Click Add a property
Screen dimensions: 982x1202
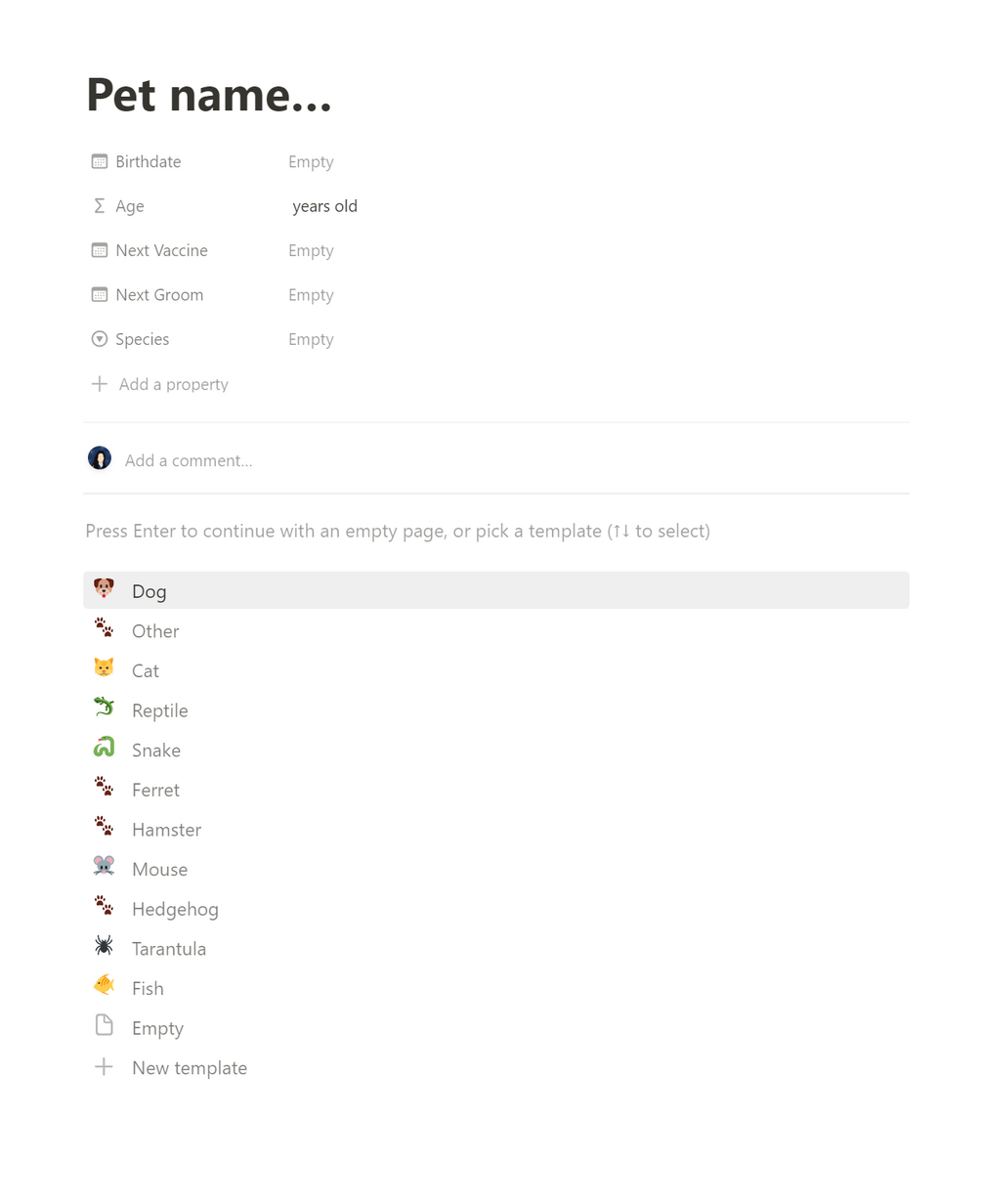click(x=173, y=384)
